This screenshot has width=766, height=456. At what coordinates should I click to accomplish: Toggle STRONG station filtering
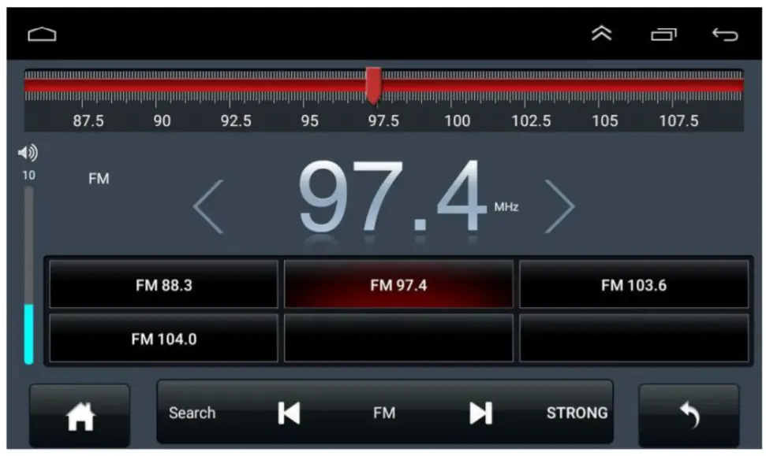tap(576, 412)
